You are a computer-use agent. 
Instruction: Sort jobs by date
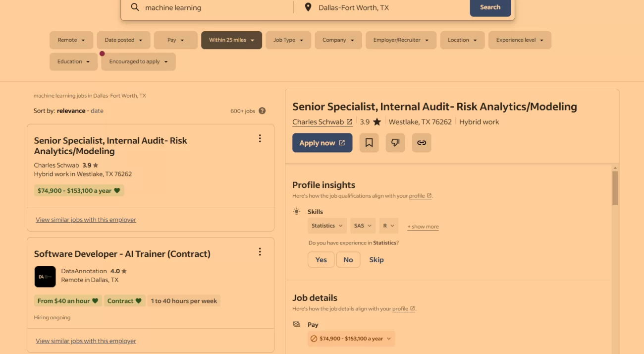coord(97,111)
